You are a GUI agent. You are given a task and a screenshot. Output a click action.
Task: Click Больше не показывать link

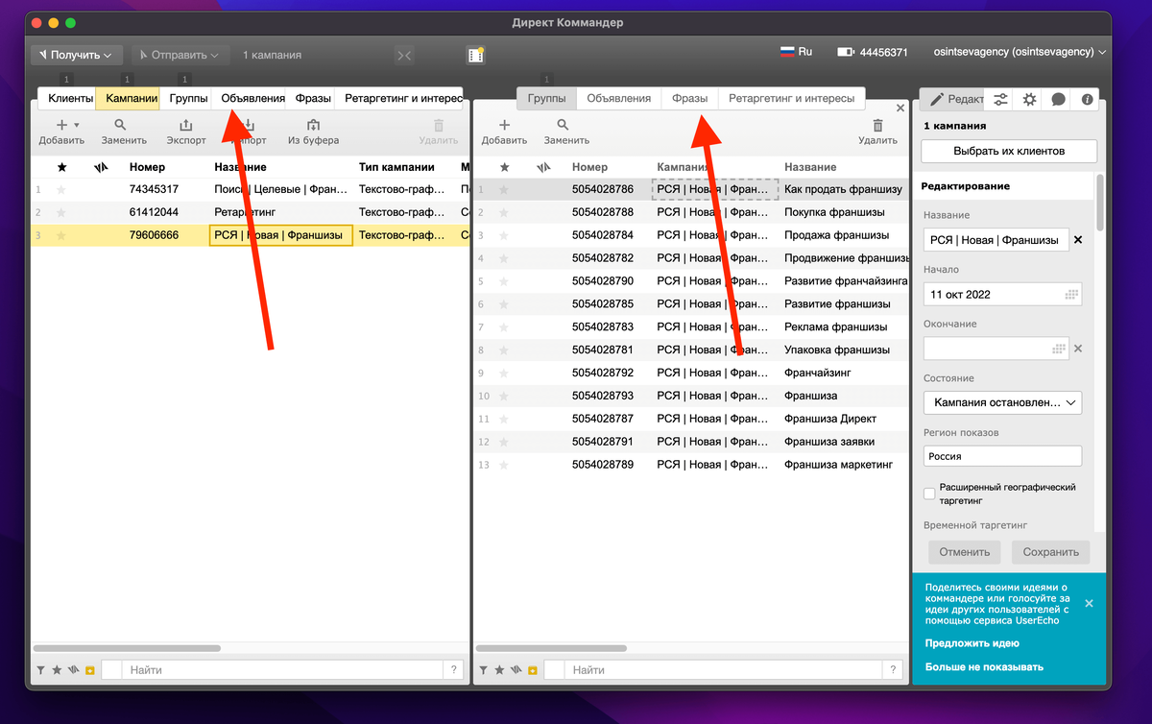coord(984,666)
